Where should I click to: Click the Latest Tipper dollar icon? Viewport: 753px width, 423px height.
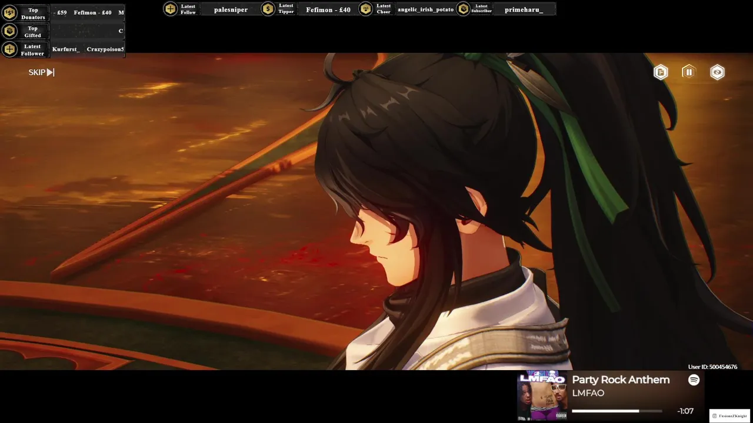click(268, 8)
